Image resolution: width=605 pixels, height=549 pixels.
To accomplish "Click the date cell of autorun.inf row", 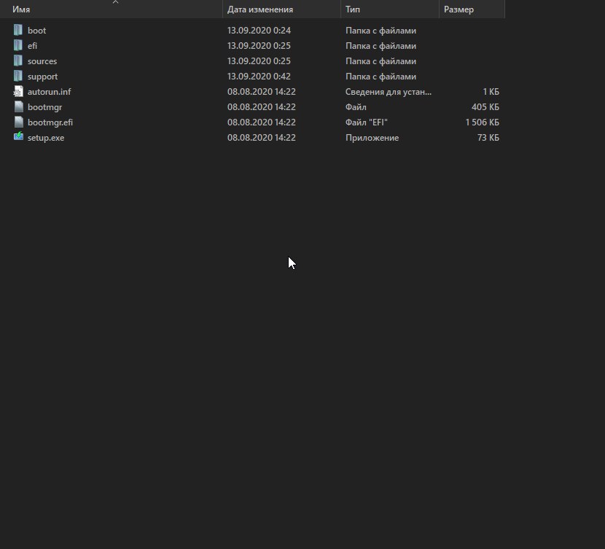I will [x=261, y=92].
